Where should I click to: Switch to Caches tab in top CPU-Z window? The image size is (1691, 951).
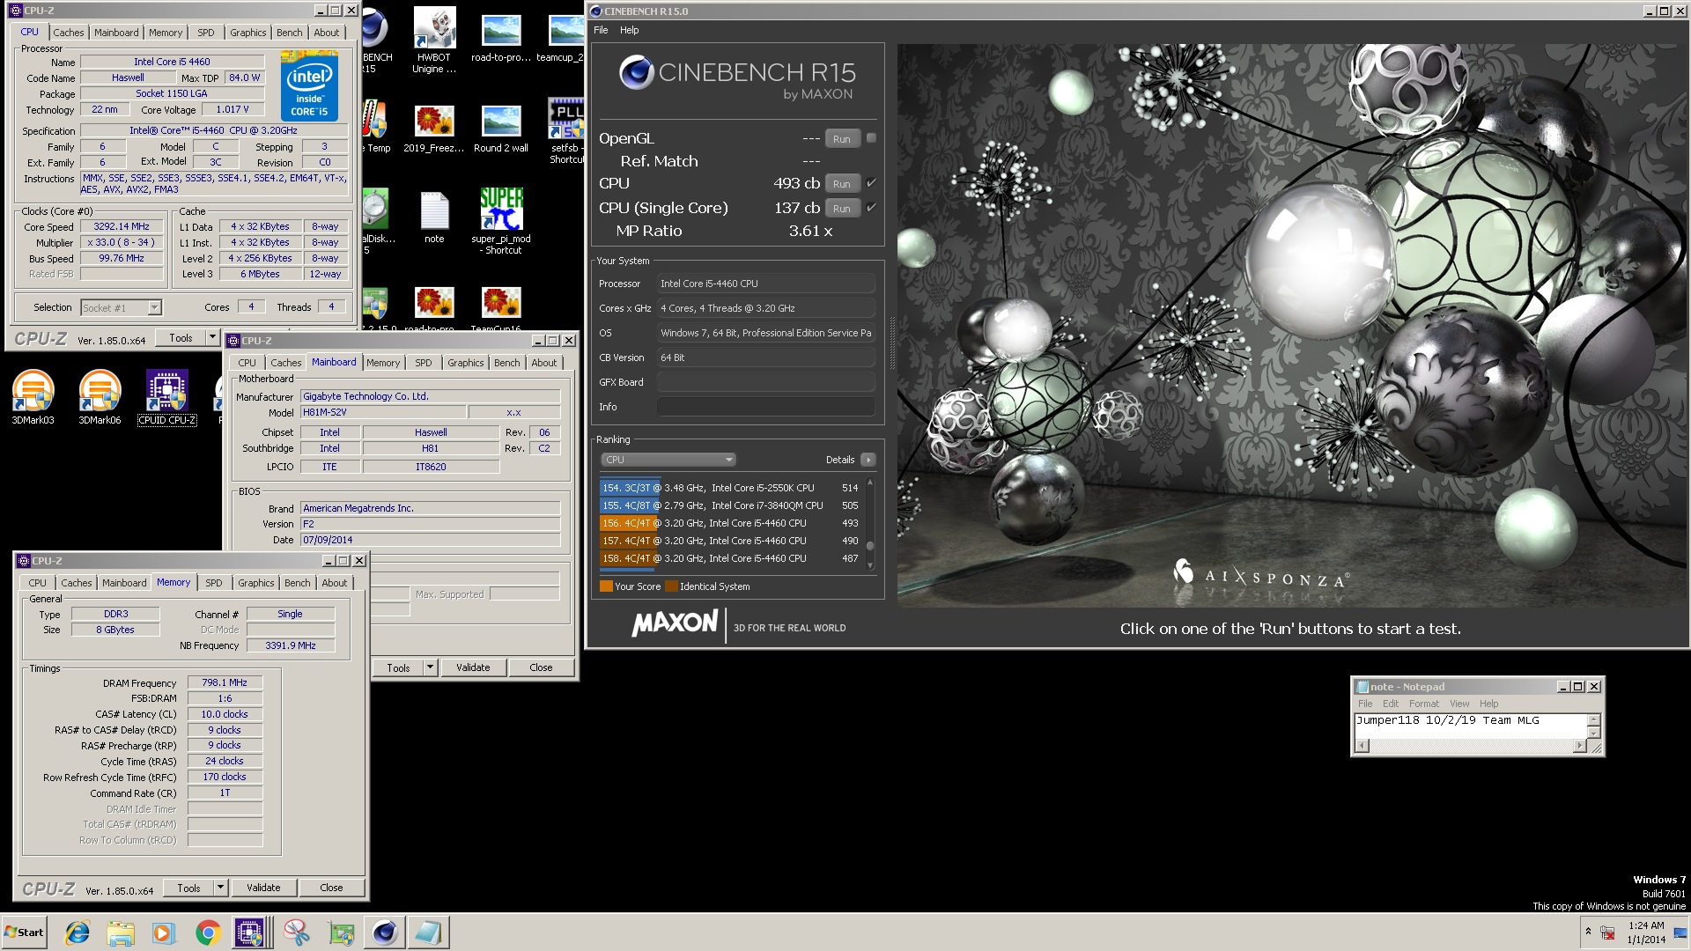(69, 33)
